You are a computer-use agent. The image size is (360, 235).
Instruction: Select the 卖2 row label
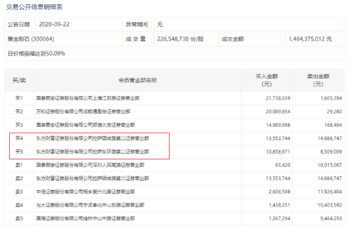pos(19,178)
